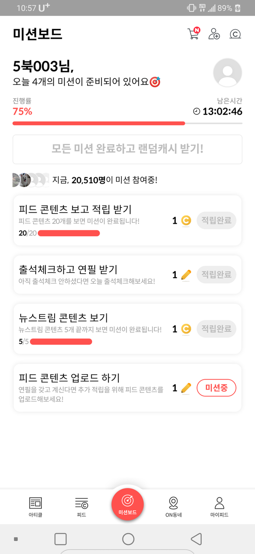Tap 적립완료 for 출석체크 mission
This screenshot has height=554, width=255.
pyautogui.click(x=216, y=275)
